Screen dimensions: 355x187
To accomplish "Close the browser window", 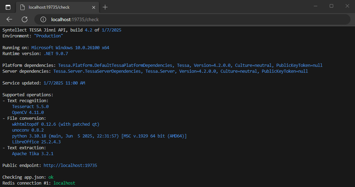I will tap(347, 6).
